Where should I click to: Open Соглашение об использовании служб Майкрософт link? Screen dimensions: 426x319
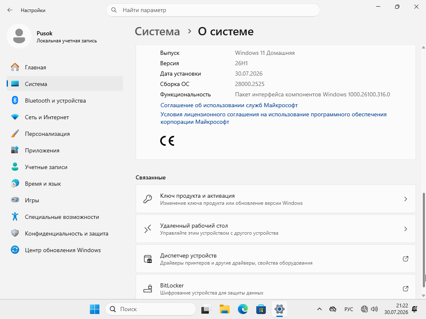[x=229, y=105]
